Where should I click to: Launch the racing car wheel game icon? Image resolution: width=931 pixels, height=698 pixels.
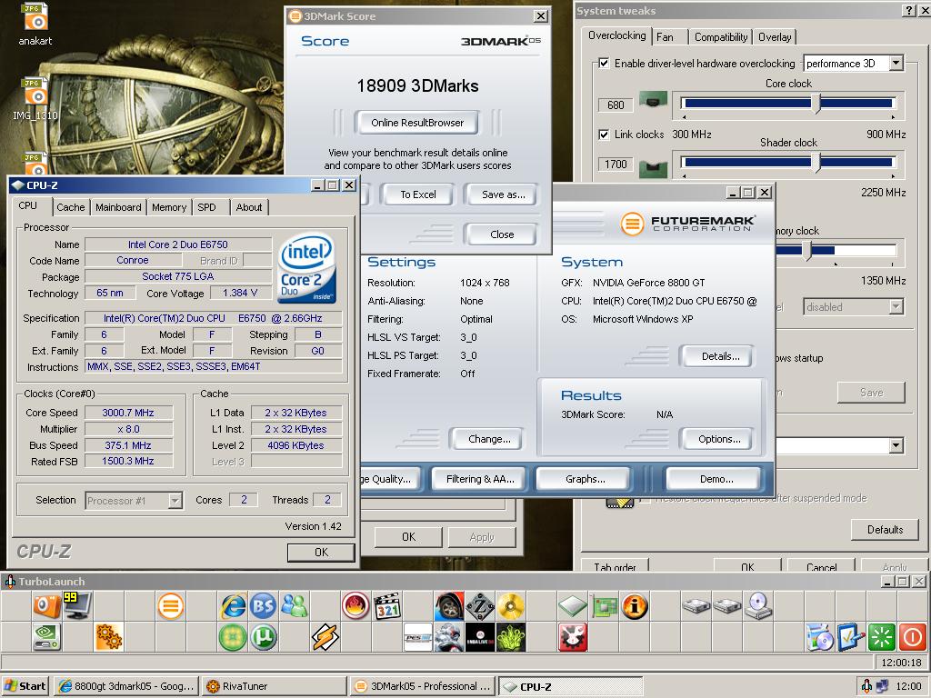(x=449, y=606)
